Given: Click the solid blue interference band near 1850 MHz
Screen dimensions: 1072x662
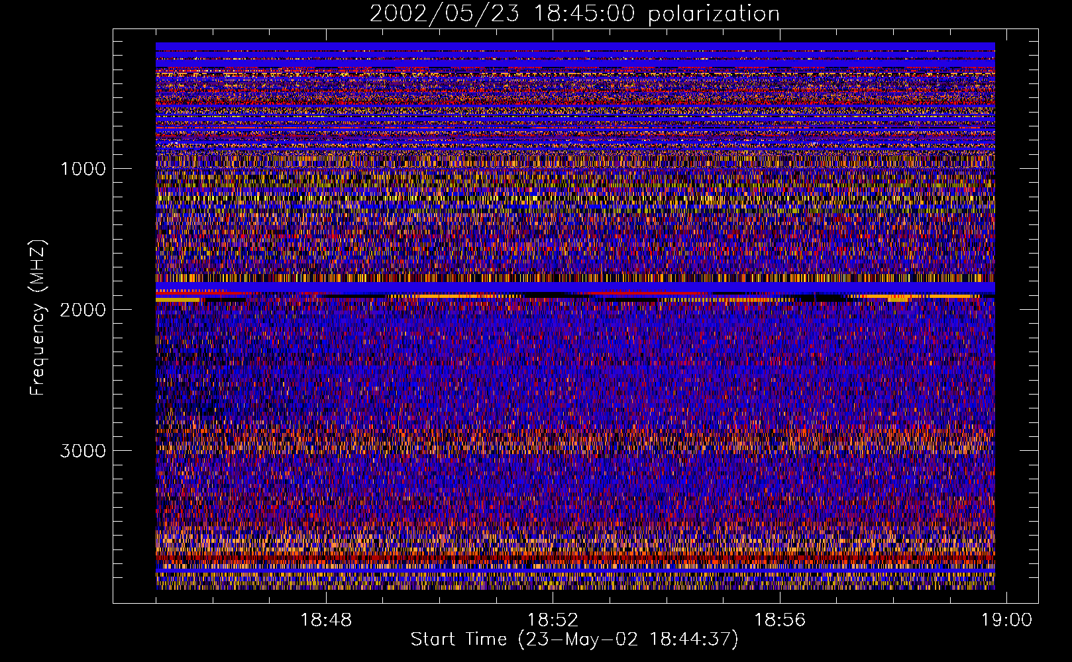Looking at the screenshot, I should point(575,287).
